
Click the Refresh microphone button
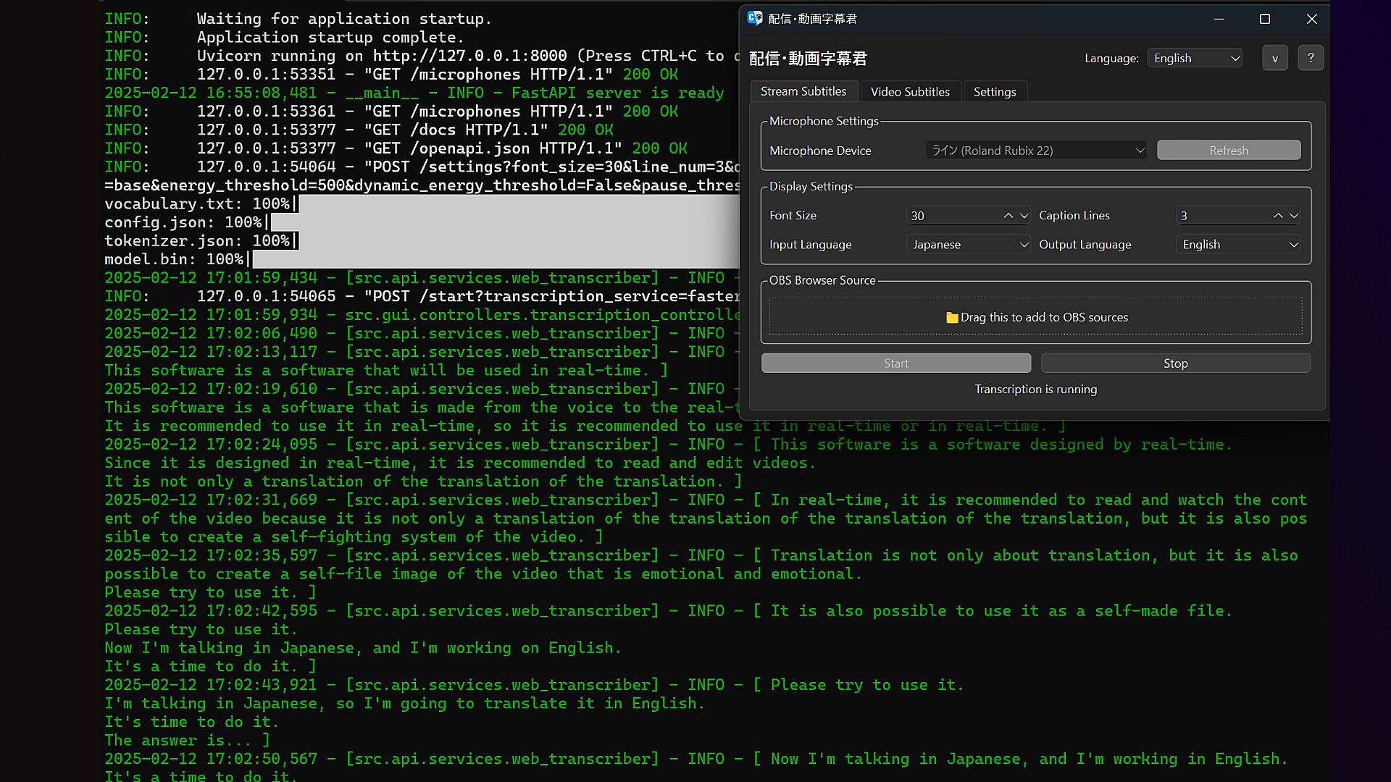[1228, 151]
